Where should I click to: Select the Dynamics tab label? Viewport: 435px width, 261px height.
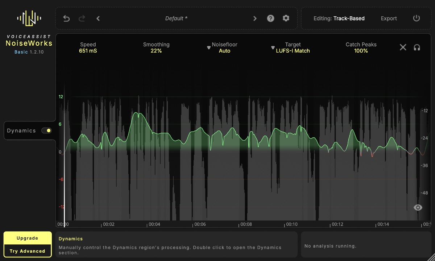(21, 130)
